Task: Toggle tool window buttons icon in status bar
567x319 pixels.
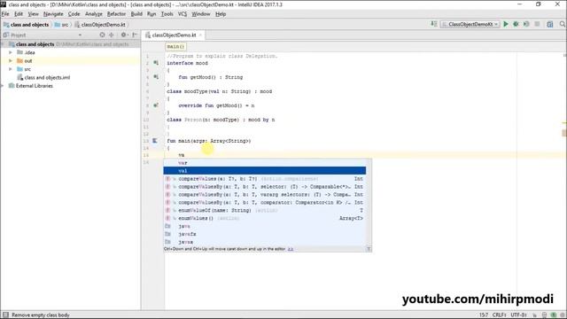Action: pos(5,315)
